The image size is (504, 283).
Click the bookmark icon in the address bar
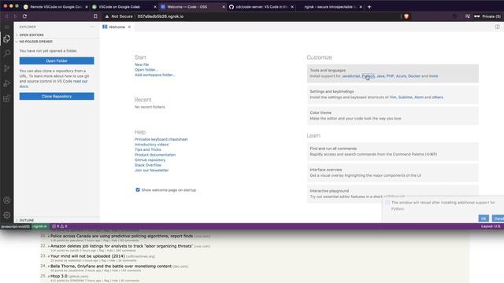click(x=95, y=16)
